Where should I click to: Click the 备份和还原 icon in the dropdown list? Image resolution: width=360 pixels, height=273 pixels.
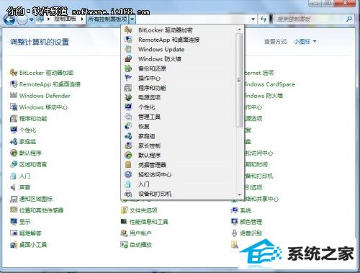pyautogui.click(x=128, y=68)
